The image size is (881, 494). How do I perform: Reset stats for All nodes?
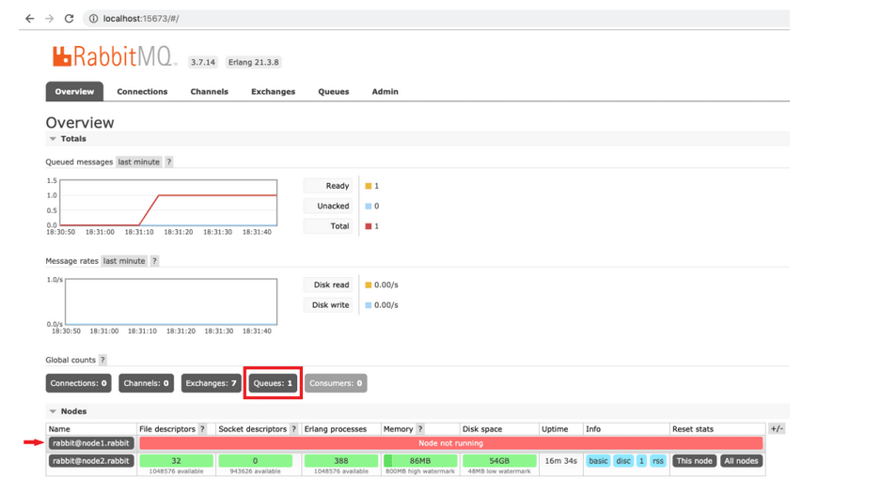pos(741,461)
